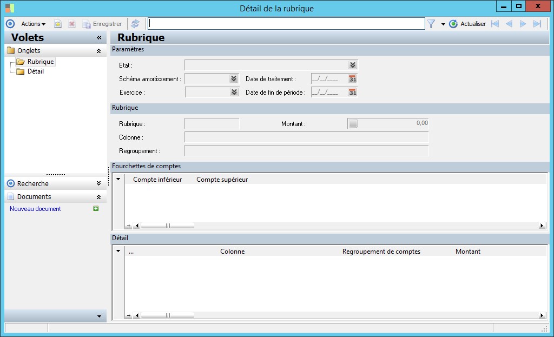Click the Rubrique code input field
The width and height of the screenshot is (554, 337).
tap(212, 124)
